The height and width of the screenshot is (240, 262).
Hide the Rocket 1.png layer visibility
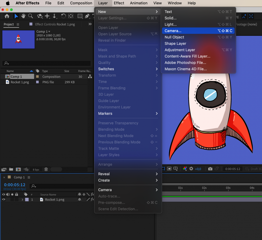[4, 200]
